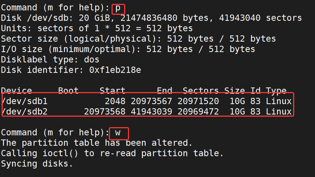Viewport: 315px width, 177px height.
Task: Click start sector 20973568 of sdb2
Action: point(105,112)
